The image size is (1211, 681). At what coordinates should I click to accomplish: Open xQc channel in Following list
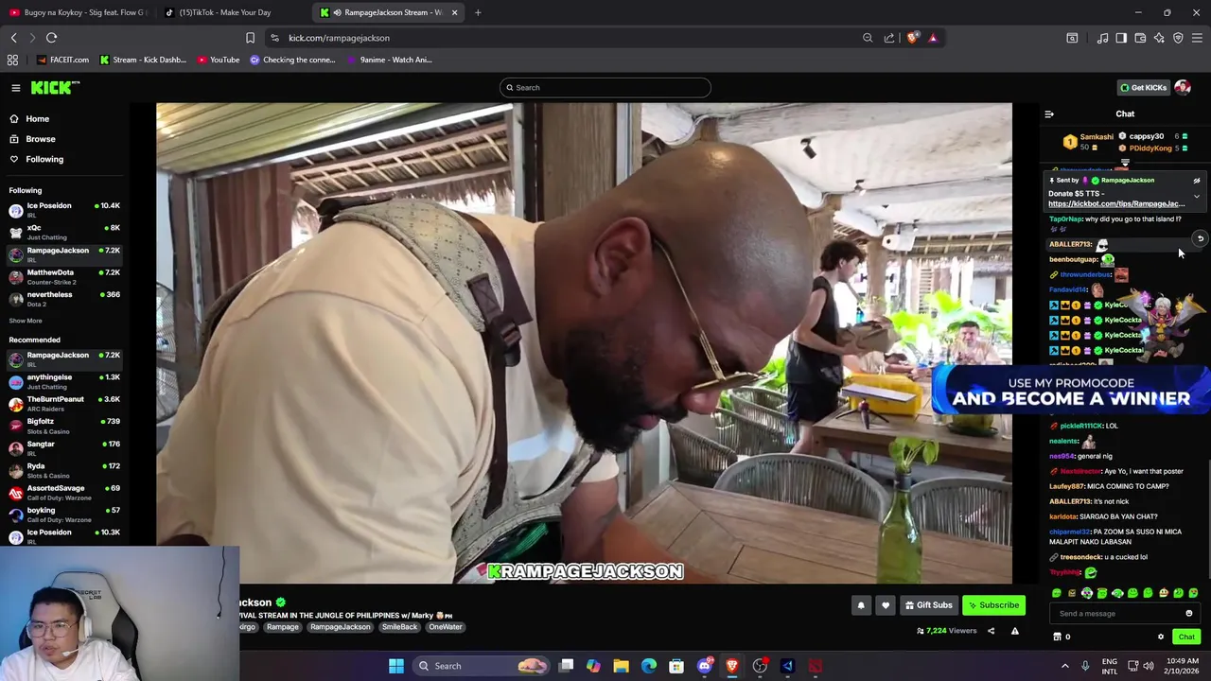(x=64, y=232)
